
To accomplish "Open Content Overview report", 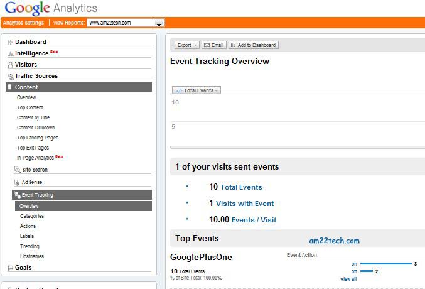I will point(26,97).
